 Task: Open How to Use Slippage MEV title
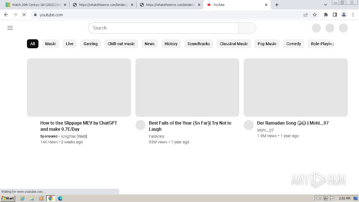(79, 126)
